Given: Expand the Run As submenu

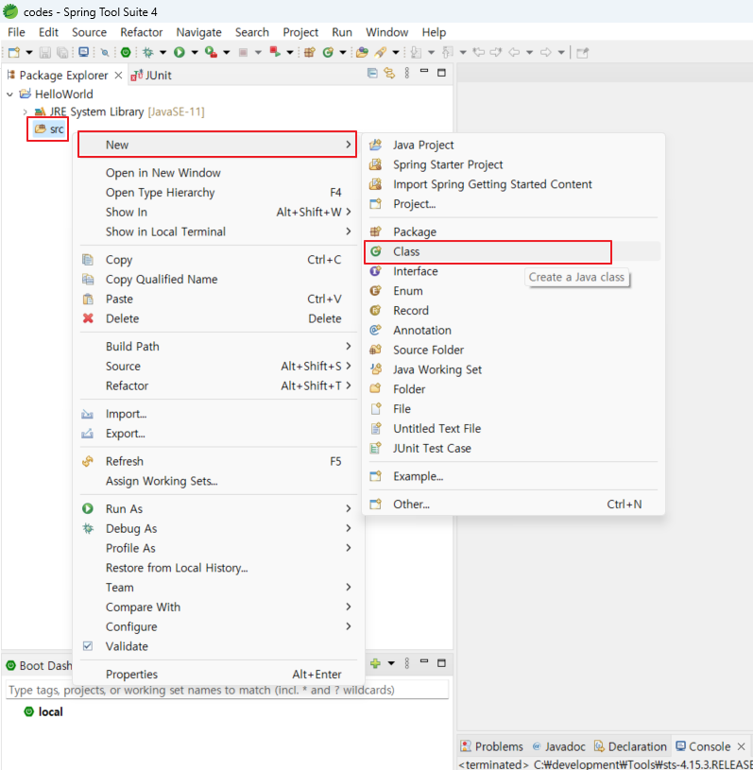Looking at the screenshot, I should click(x=217, y=508).
